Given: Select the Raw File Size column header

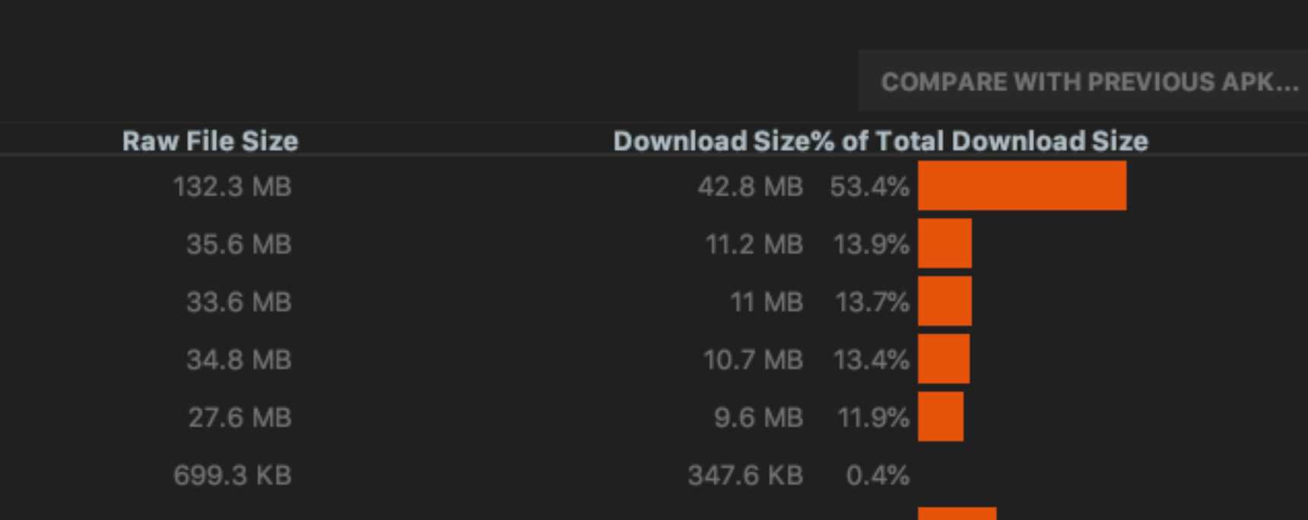Looking at the screenshot, I should (210, 141).
